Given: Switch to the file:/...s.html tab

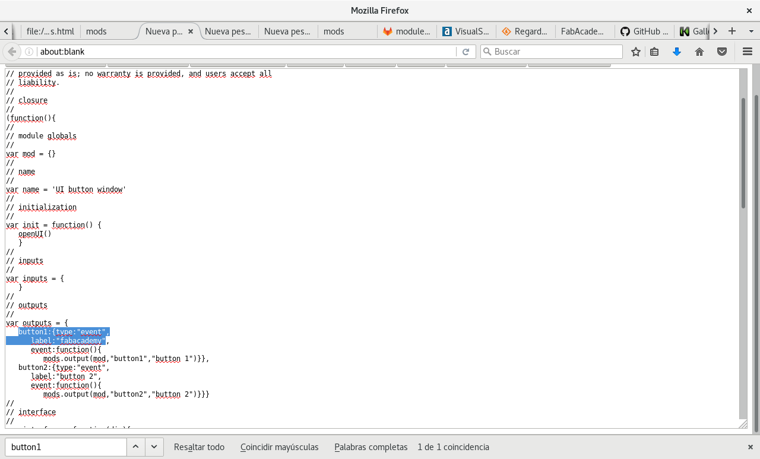Looking at the screenshot, I should 50,31.
